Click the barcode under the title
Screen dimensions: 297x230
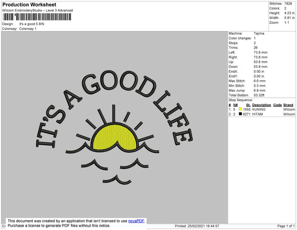coord(37,17)
